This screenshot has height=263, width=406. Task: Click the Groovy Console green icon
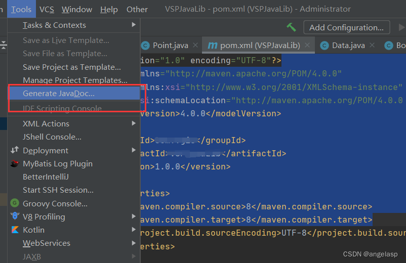(14, 203)
